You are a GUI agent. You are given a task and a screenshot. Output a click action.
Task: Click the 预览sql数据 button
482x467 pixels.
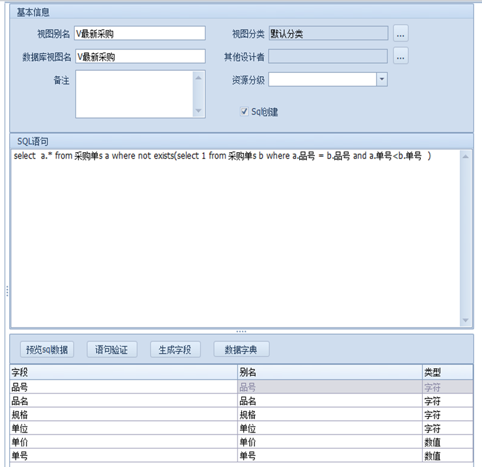pos(47,349)
